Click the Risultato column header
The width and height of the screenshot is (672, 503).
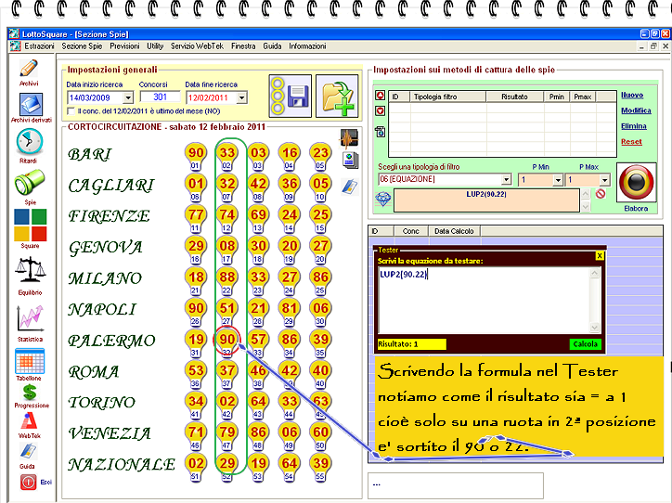pos(515,97)
